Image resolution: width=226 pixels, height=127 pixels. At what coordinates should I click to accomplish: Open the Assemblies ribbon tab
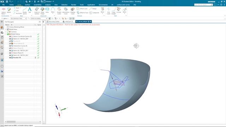(37, 5)
